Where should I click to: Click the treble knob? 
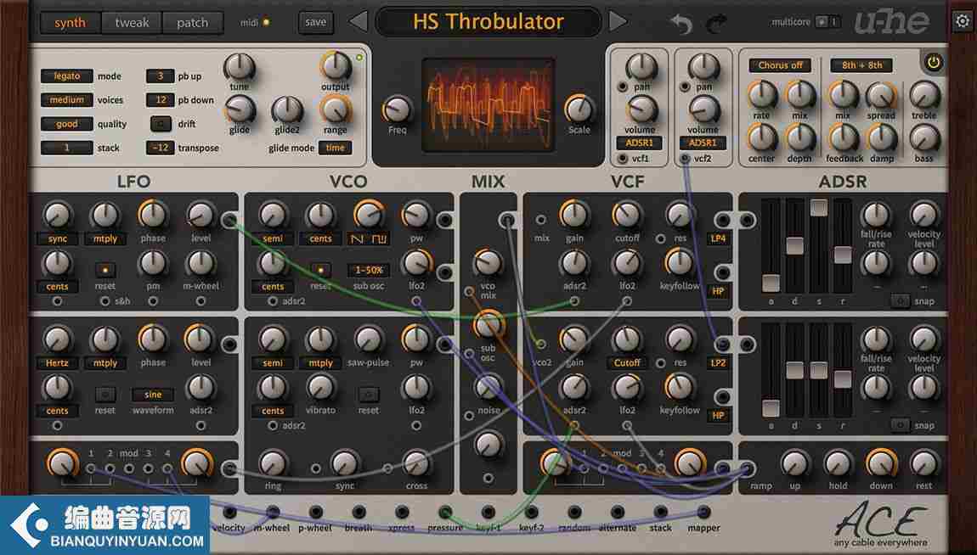point(924,95)
